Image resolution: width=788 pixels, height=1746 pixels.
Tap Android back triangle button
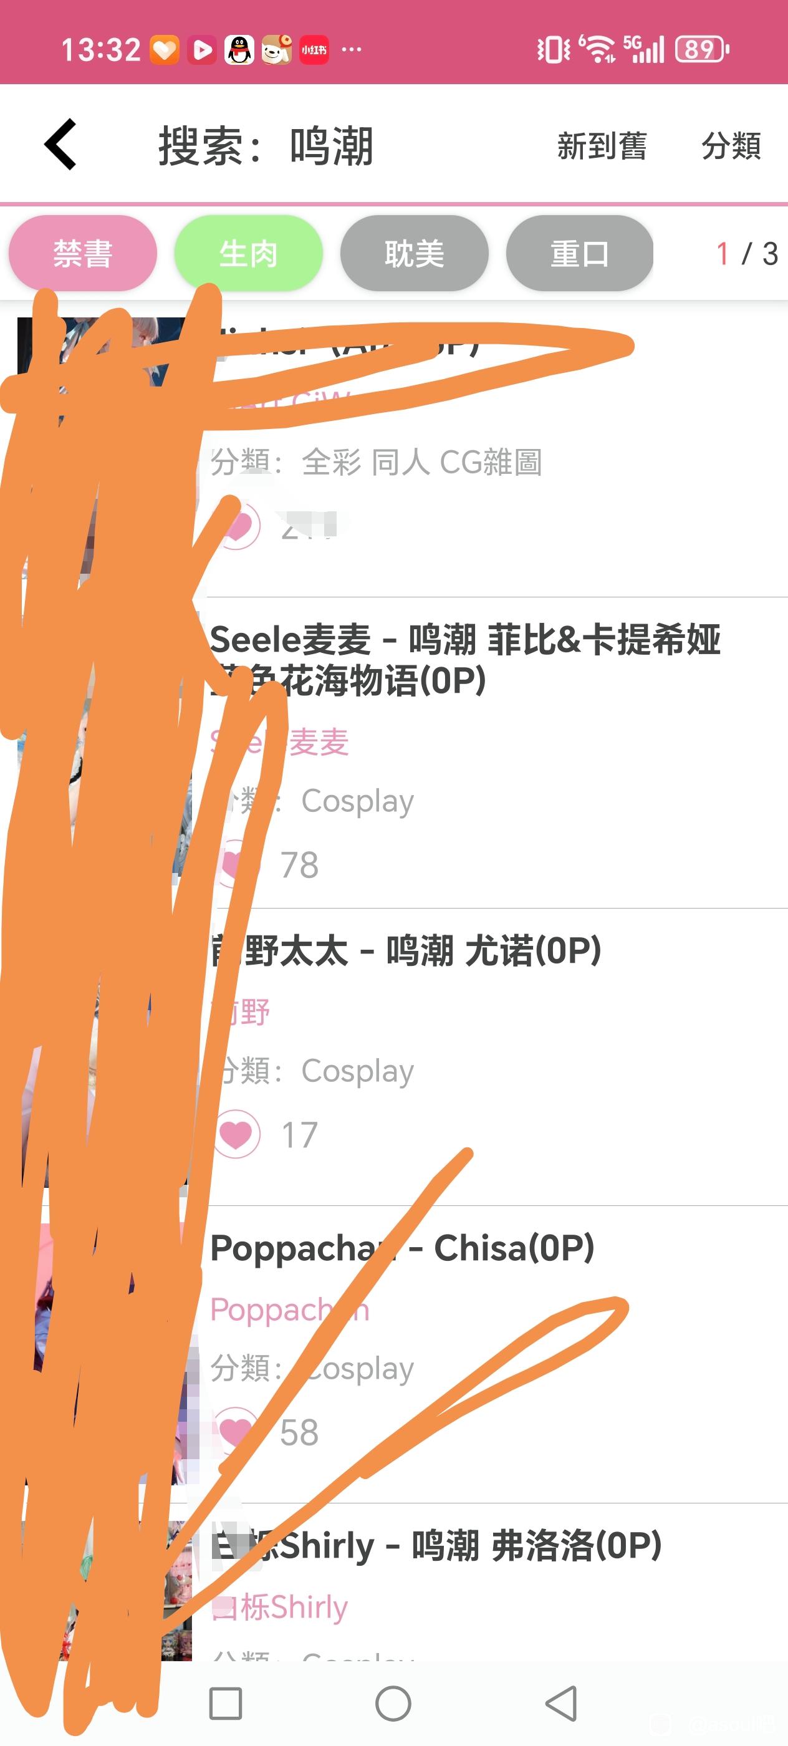click(x=562, y=1704)
